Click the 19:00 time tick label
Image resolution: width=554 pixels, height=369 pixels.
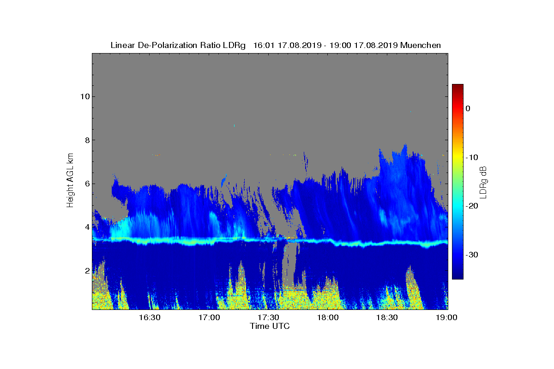(446, 318)
